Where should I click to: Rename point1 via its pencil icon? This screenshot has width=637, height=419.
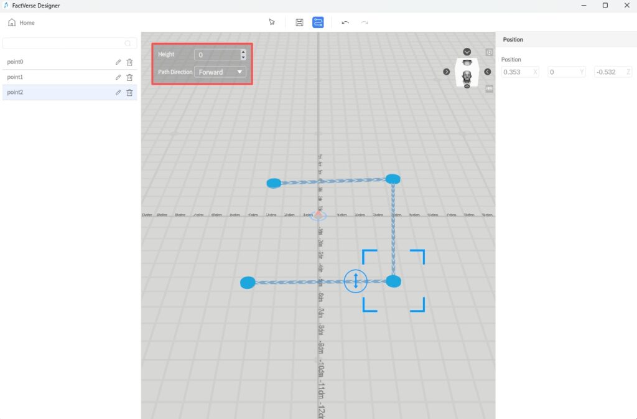point(118,77)
